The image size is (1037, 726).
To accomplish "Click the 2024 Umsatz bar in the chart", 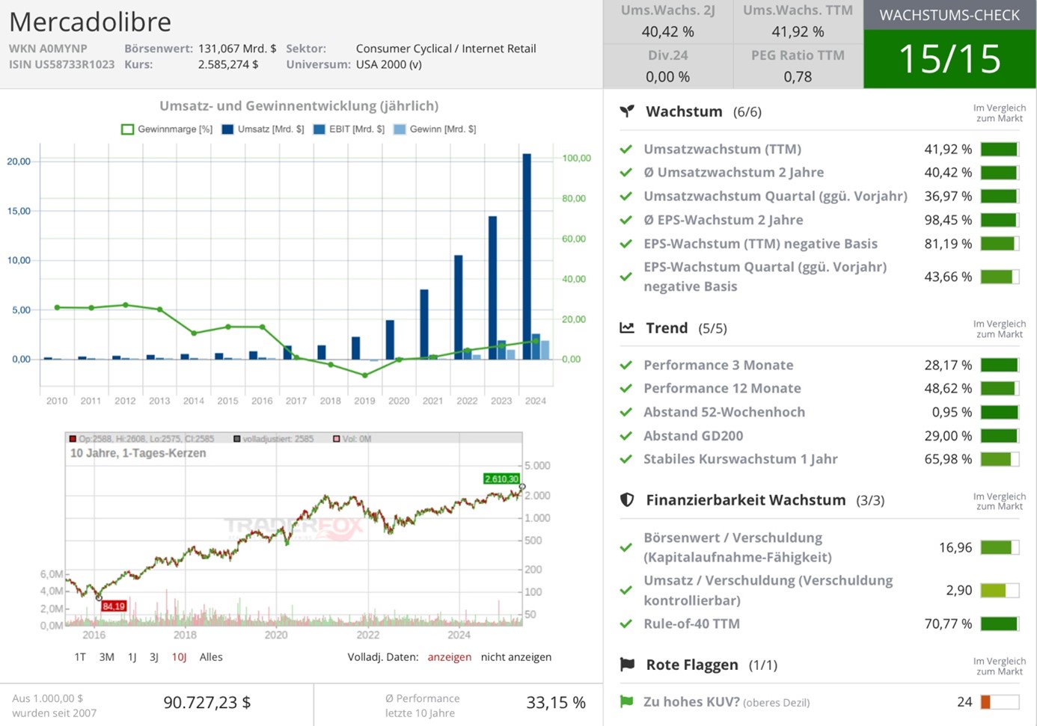I will coord(527,256).
